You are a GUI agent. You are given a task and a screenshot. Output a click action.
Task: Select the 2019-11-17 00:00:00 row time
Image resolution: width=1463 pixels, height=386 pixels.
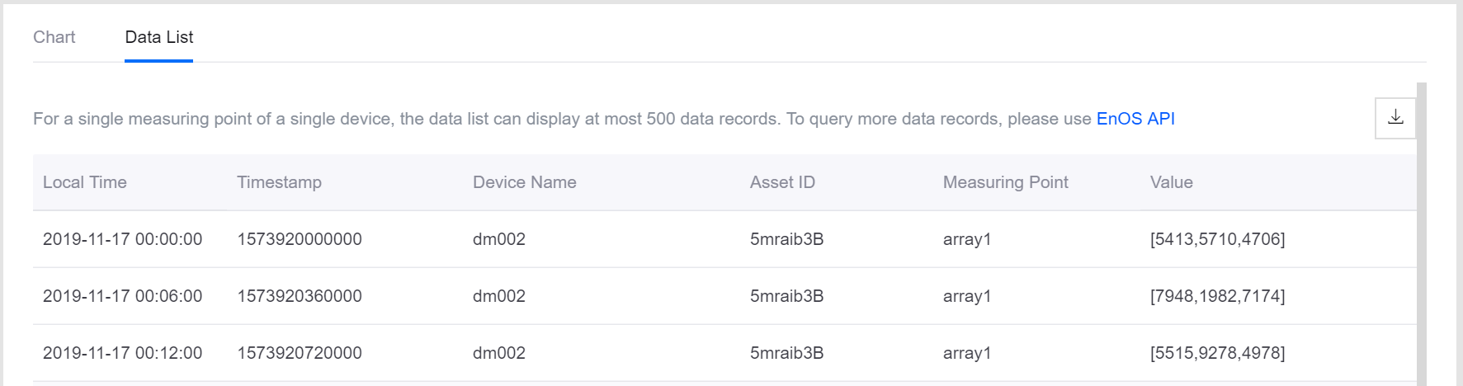tap(122, 239)
